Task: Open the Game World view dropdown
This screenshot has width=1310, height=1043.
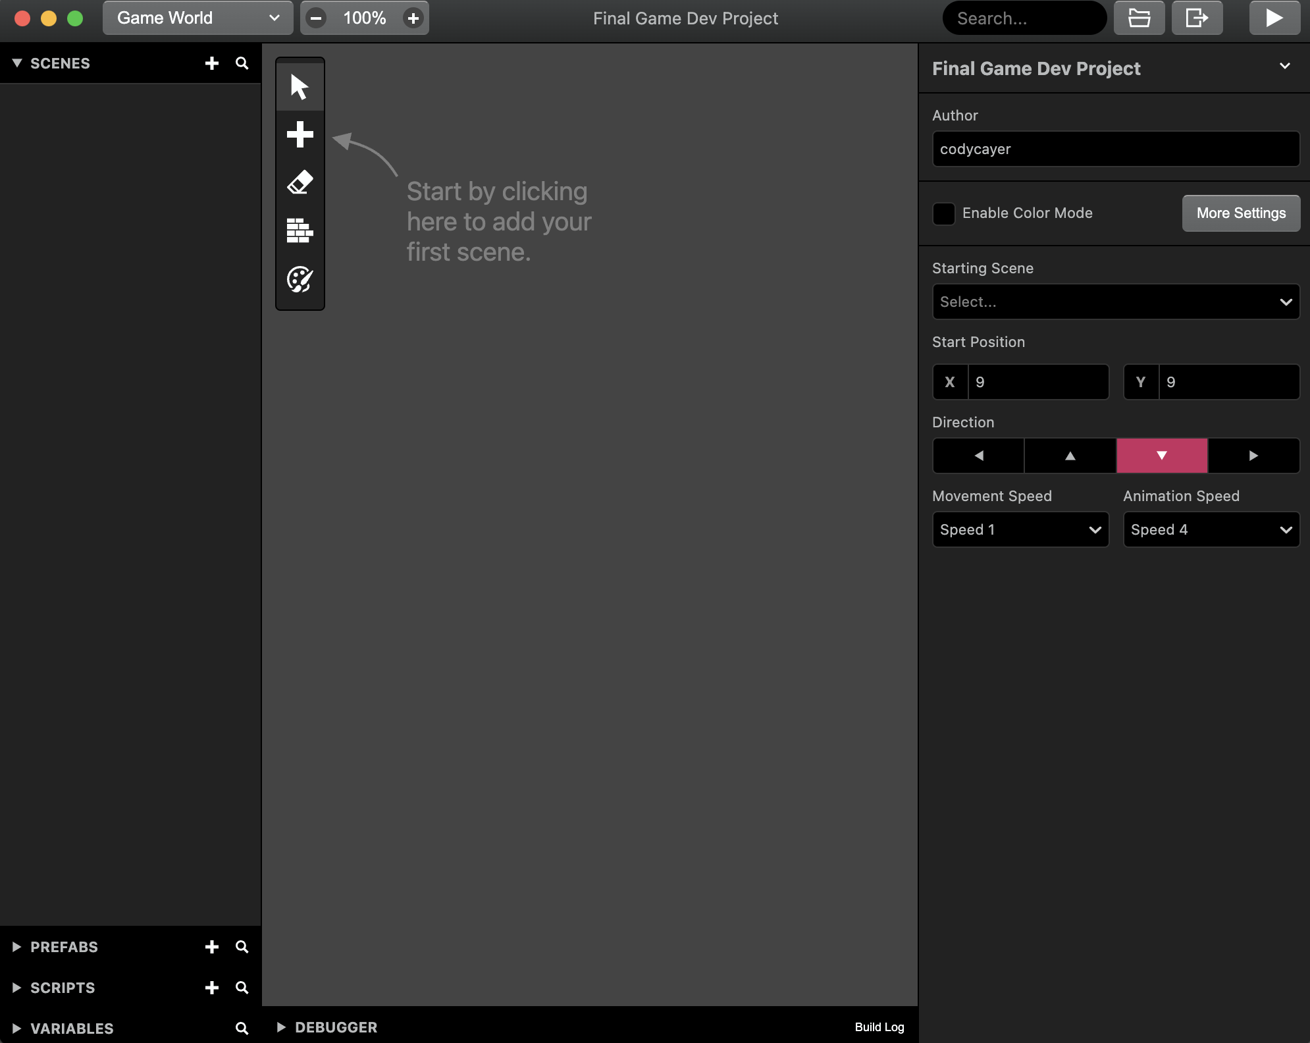Action: tap(197, 18)
